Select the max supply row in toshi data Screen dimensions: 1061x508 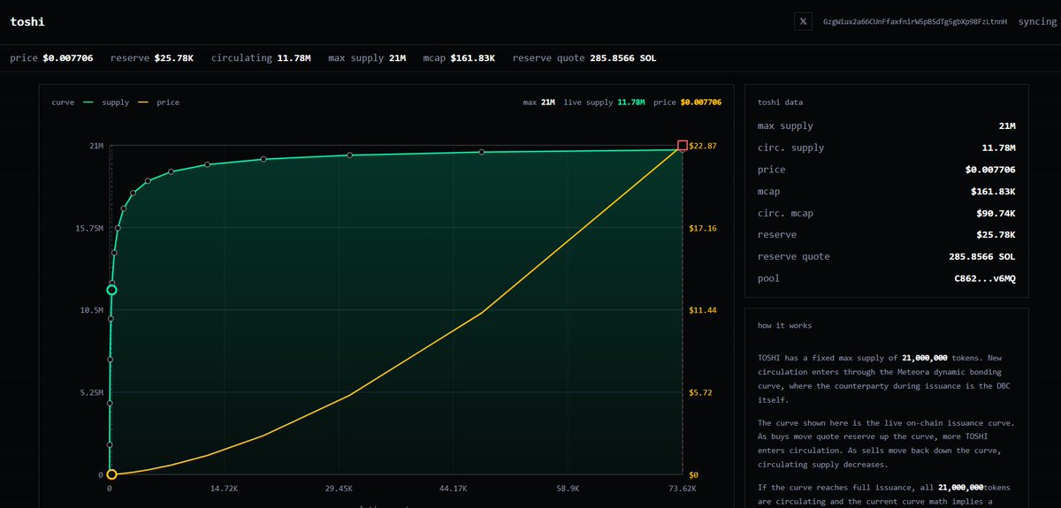click(x=887, y=125)
